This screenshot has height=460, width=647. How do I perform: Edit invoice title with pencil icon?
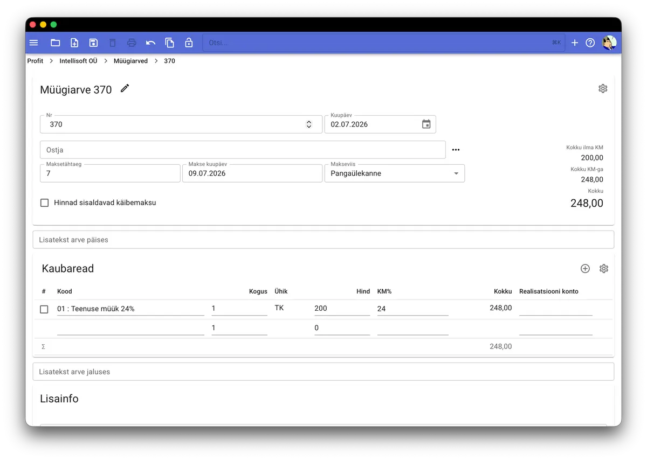click(x=125, y=88)
